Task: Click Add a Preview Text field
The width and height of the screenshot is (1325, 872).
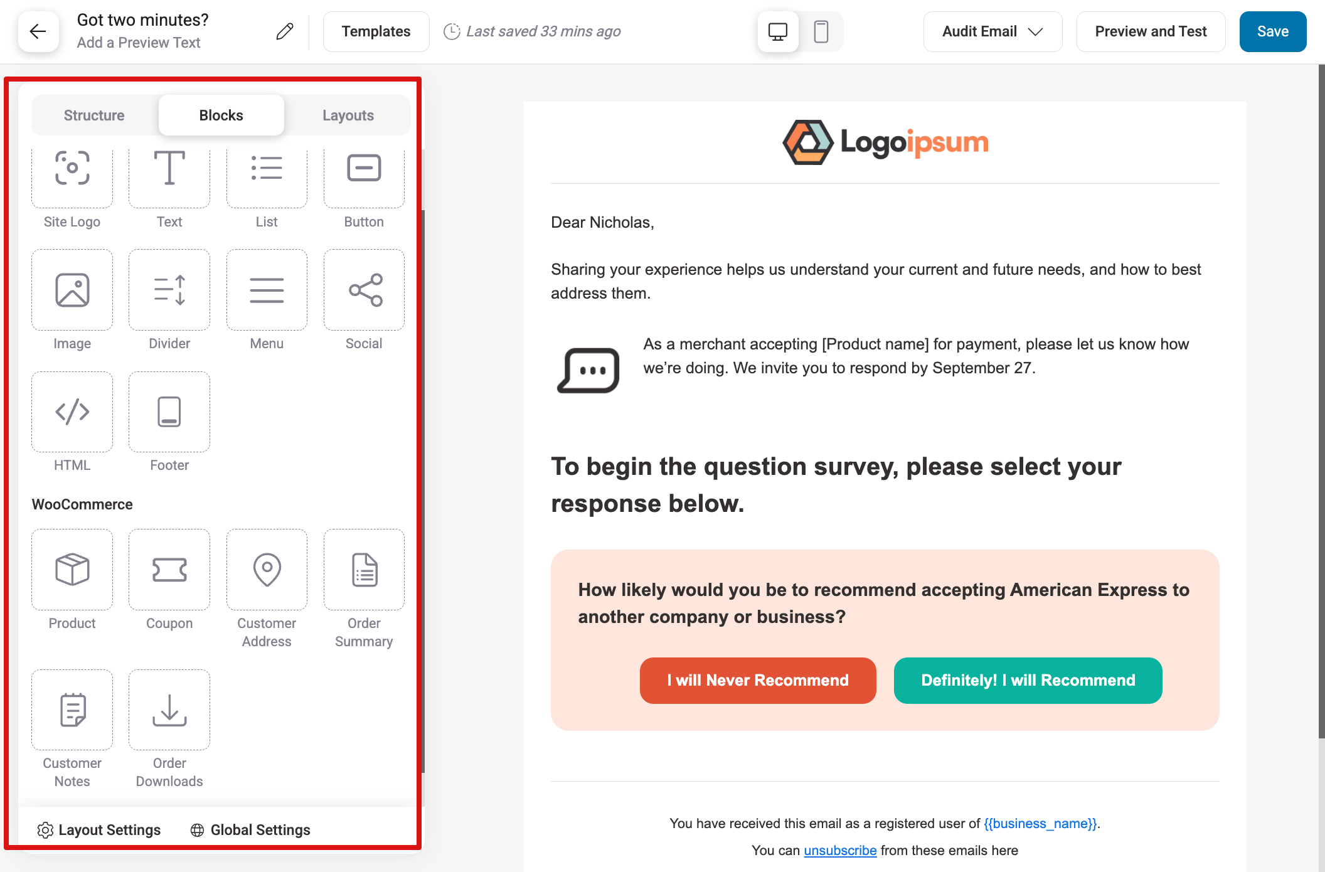Action: point(139,43)
